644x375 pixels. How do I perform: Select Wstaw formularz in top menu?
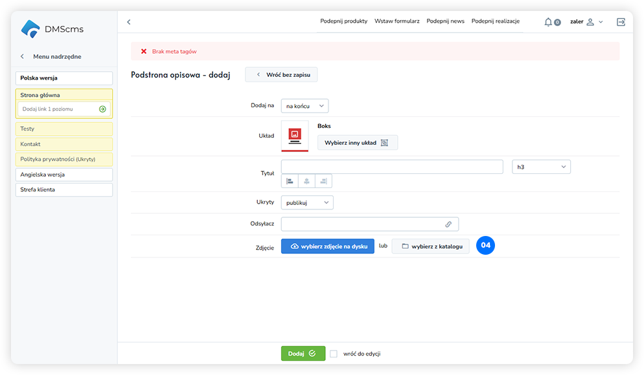tap(397, 21)
